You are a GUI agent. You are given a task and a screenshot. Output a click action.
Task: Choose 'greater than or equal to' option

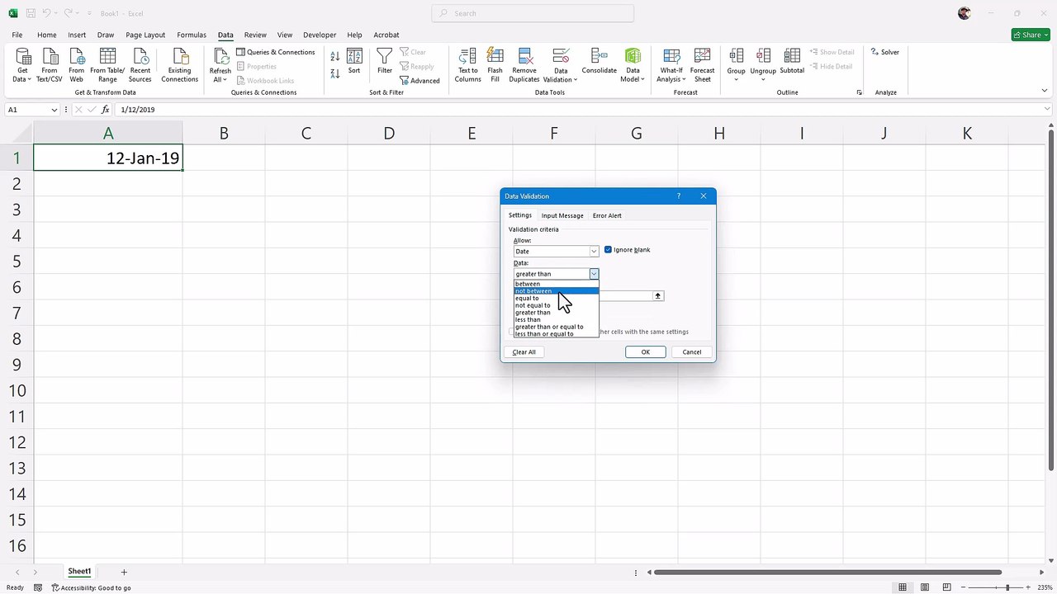pyautogui.click(x=556, y=327)
